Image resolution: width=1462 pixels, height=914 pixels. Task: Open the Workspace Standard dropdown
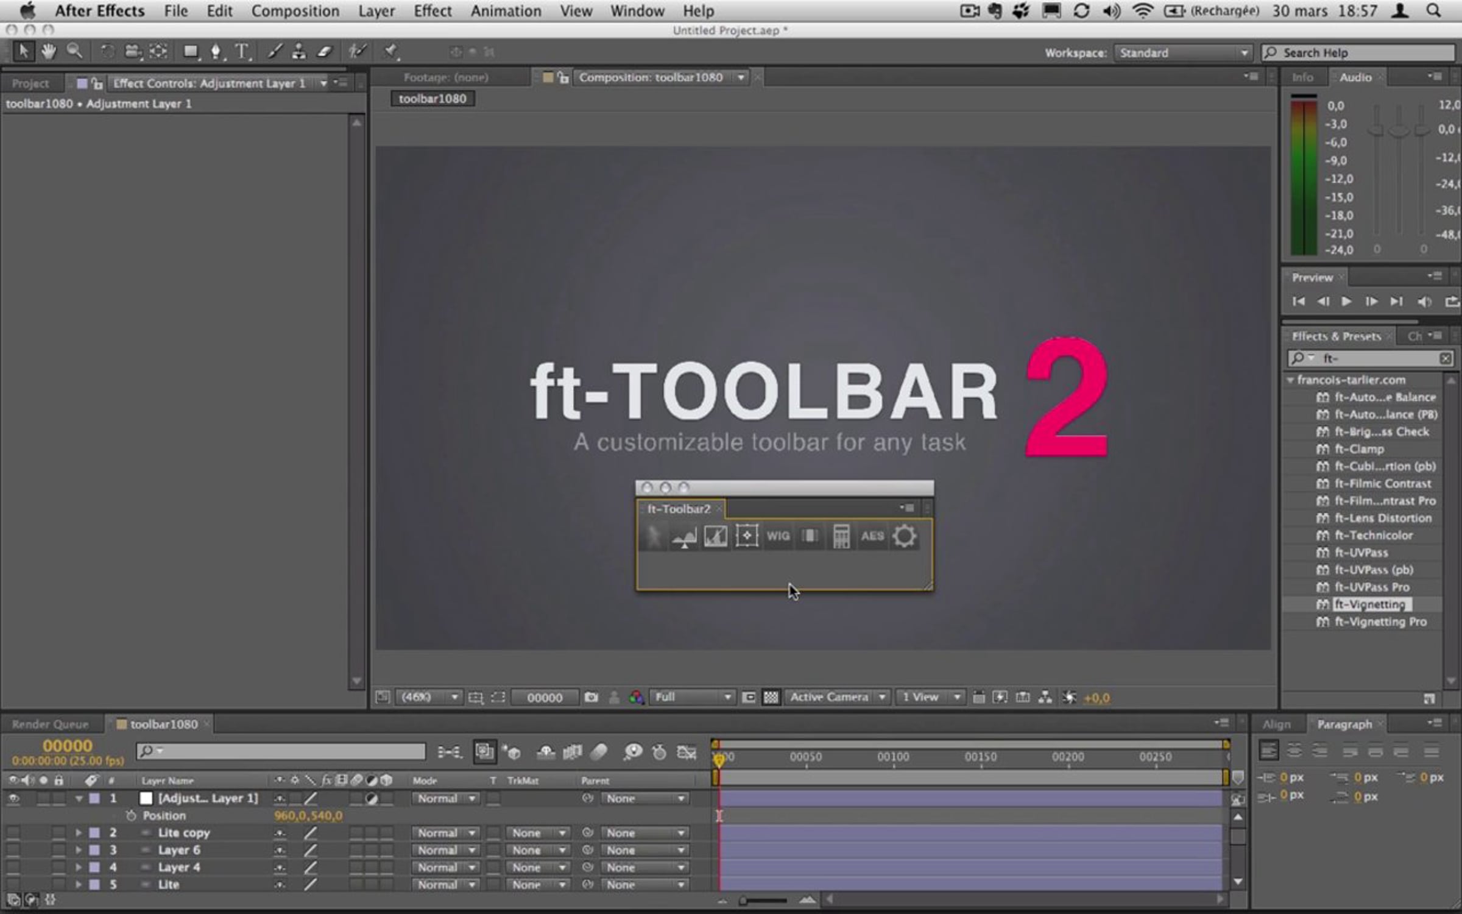1182,53
